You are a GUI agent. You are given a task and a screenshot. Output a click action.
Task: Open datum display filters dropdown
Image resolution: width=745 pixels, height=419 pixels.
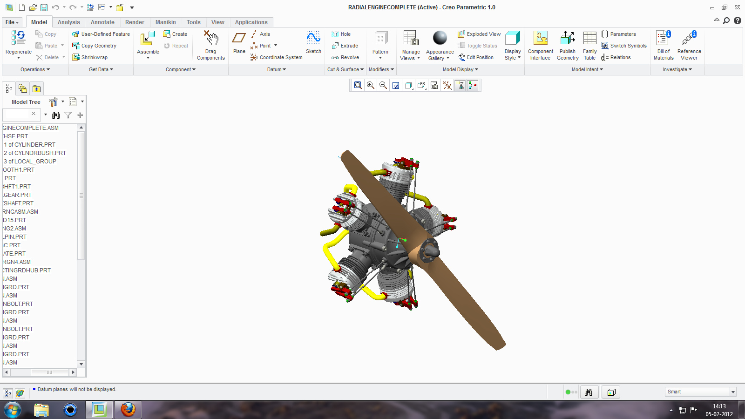click(447, 85)
